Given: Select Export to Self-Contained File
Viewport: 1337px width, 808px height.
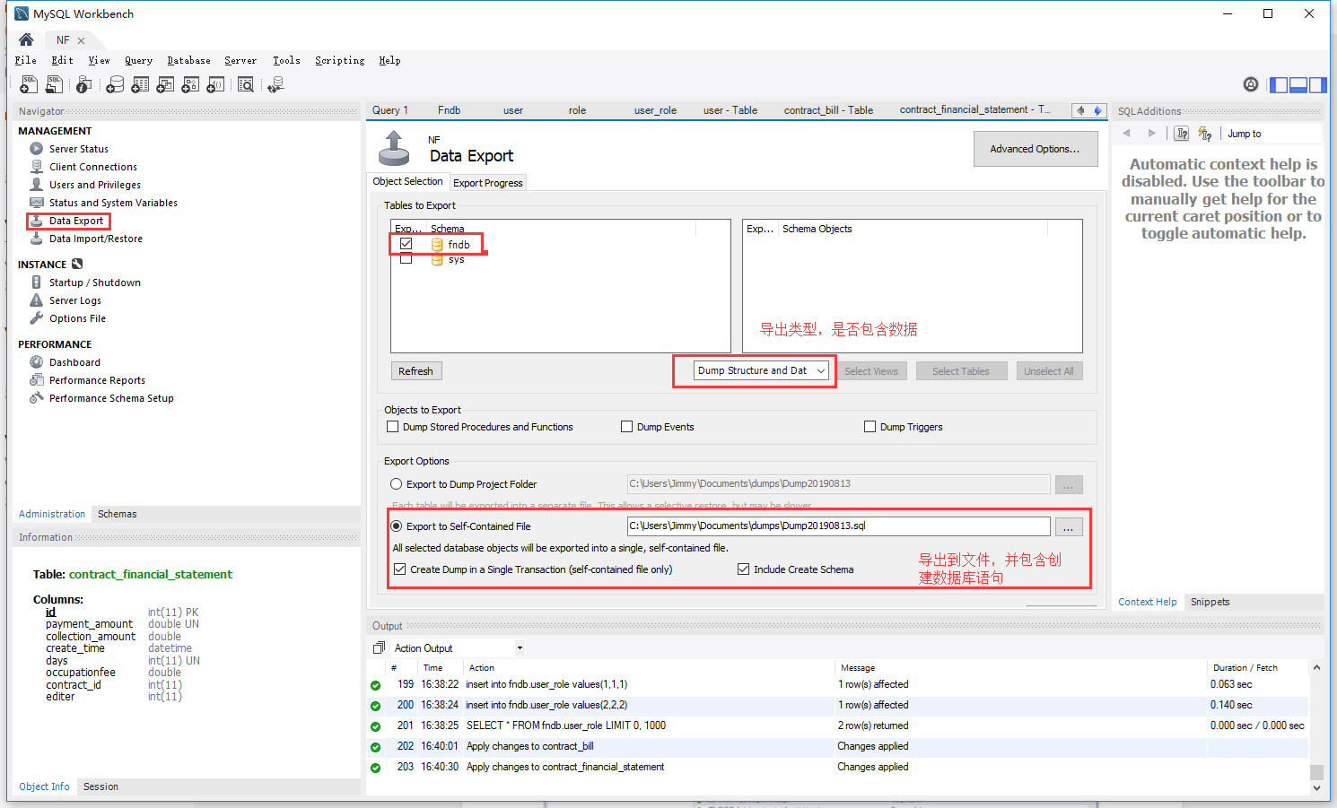Looking at the screenshot, I should (396, 526).
